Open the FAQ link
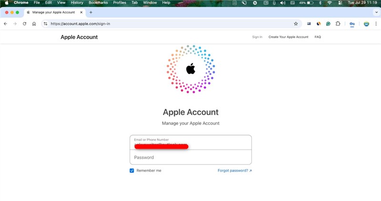381x201 pixels. (318, 37)
